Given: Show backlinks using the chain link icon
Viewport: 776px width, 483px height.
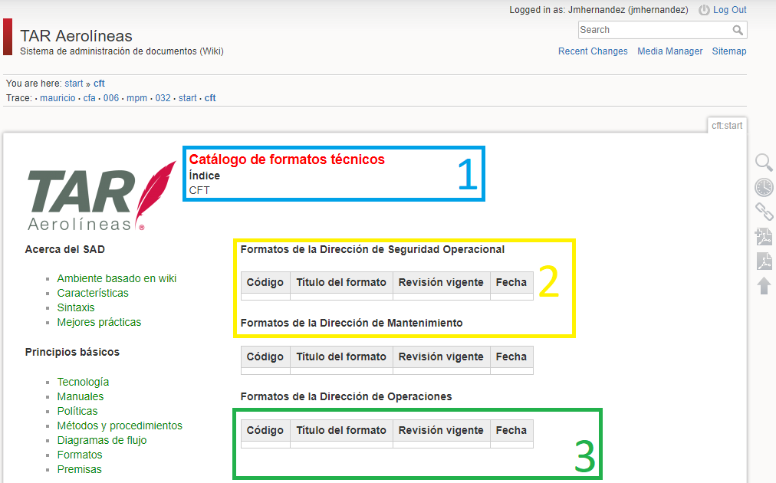Looking at the screenshot, I should 764,212.
